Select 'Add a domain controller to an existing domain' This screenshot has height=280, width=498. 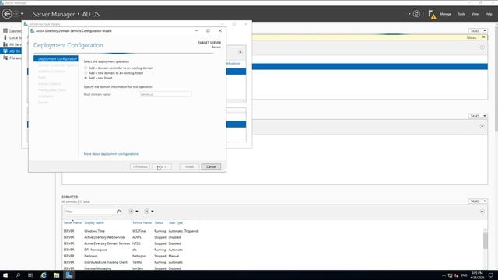click(x=86, y=68)
